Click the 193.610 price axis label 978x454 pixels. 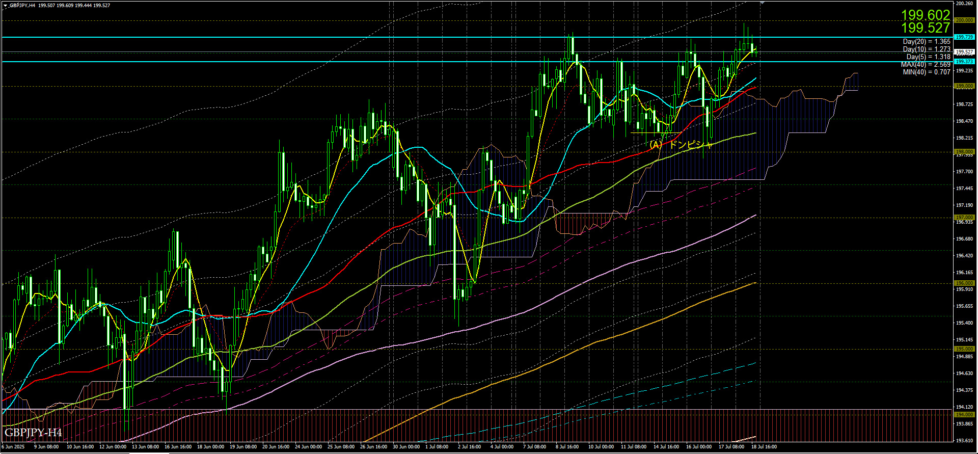tap(965, 441)
